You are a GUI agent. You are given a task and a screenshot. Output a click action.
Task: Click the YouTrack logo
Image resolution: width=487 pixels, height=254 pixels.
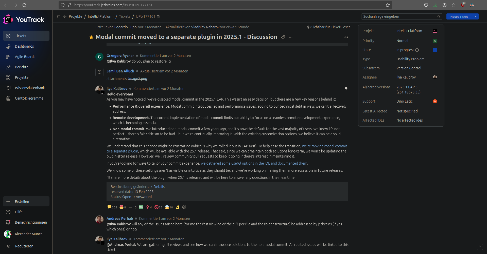(24, 19)
